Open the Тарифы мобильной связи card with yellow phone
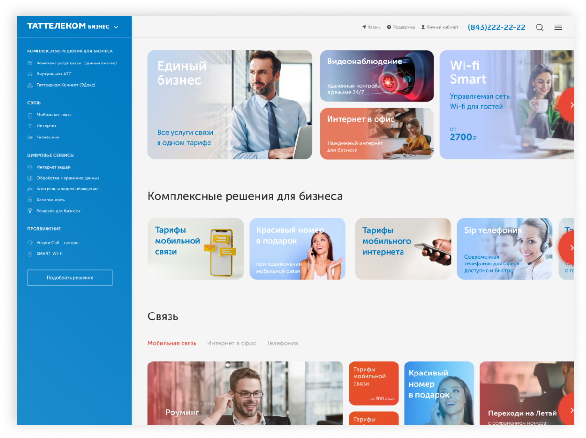The height and width of the screenshot is (438, 586). click(195, 249)
